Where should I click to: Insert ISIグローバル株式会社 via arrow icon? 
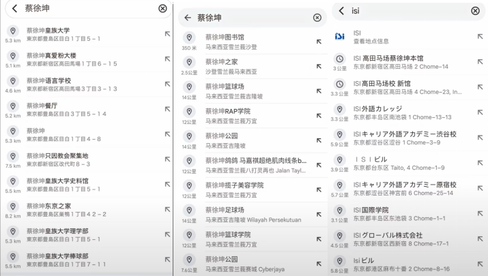pyautogui.click(x=480, y=239)
